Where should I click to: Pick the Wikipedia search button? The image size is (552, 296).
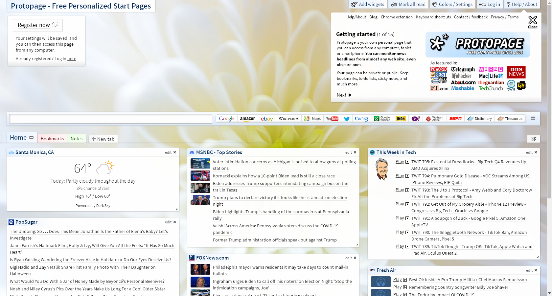click(288, 119)
